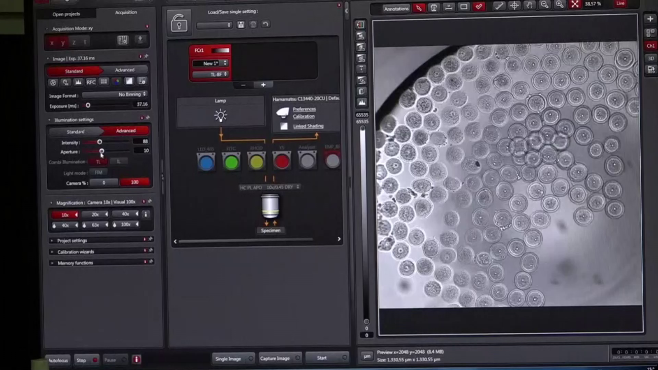658x370 pixels.
Task: Click the save setting floppy disk icon
Action: (x=241, y=25)
